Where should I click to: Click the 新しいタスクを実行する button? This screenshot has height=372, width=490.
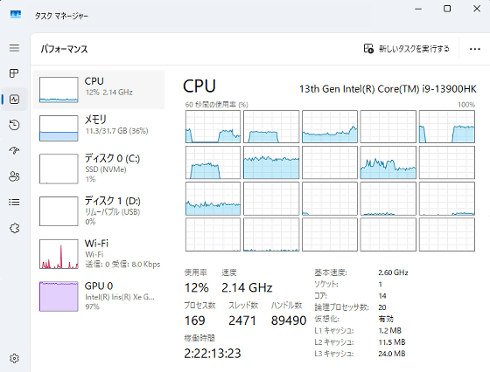click(x=407, y=49)
